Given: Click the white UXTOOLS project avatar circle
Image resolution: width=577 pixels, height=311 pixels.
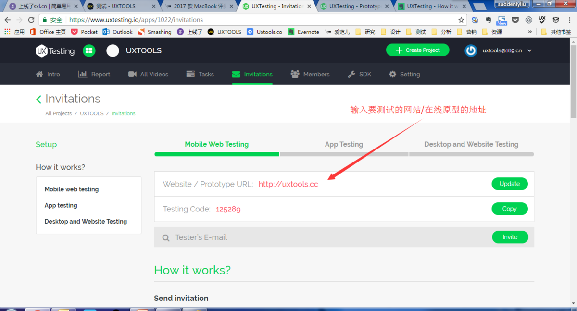Looking at the screenshot, I should click(113, 50).
